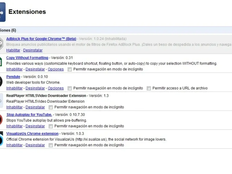Click Desinstalar for VisualizeUs Chrome extension
Screen dimensions: 232x174
tap(35, 145)
